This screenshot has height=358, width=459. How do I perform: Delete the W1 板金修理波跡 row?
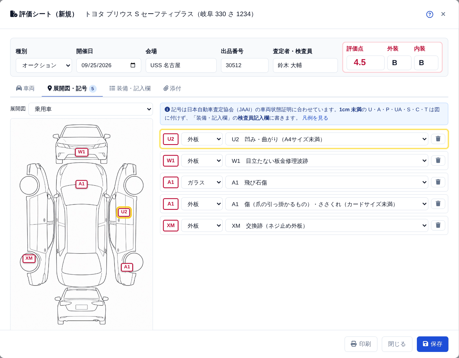coord(438,161)
